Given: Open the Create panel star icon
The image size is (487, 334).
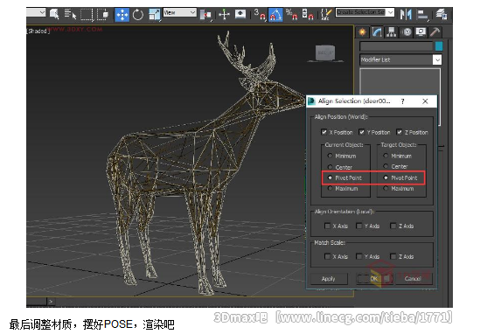Looking at the screenshot, I should pos(362,32).
